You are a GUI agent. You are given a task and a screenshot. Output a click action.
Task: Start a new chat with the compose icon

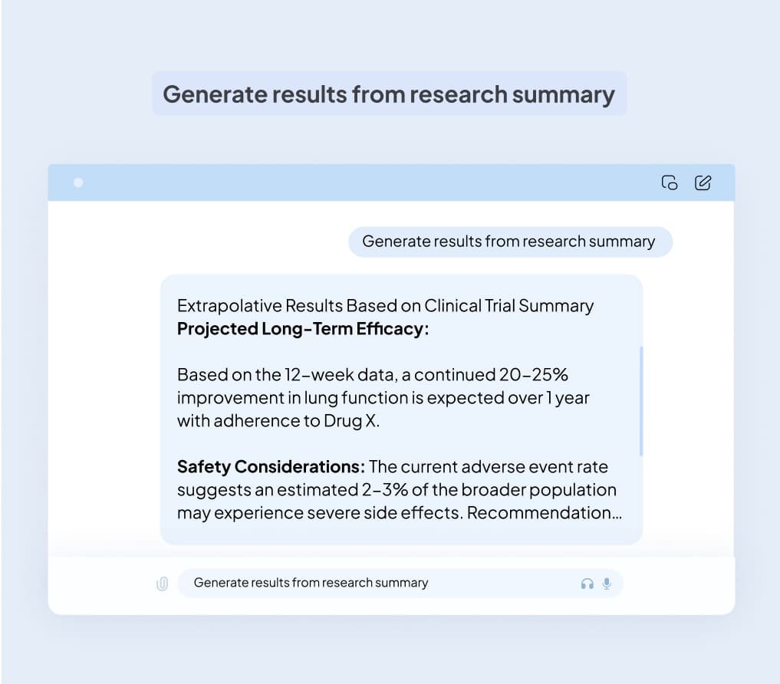click(x=703, y=183)
